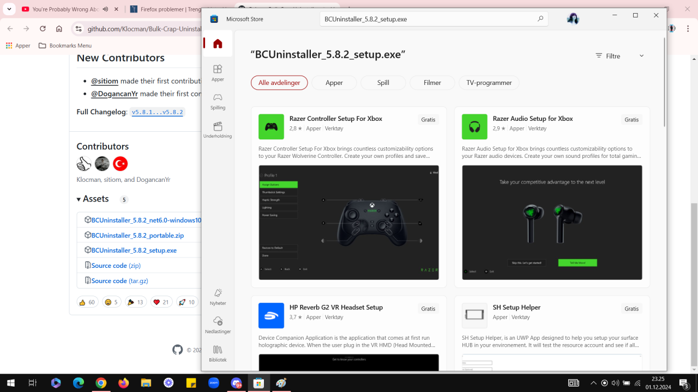Switch to the YouTube browser tab
Image resolution: width=698 pixels, height=392 pixels.
tap(60, 9)
